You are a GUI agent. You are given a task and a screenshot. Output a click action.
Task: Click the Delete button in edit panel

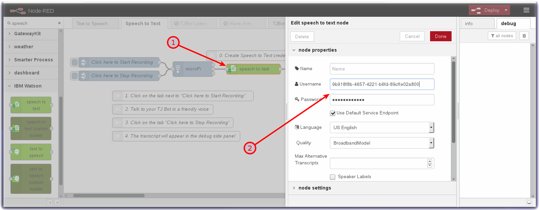[302, 37]
